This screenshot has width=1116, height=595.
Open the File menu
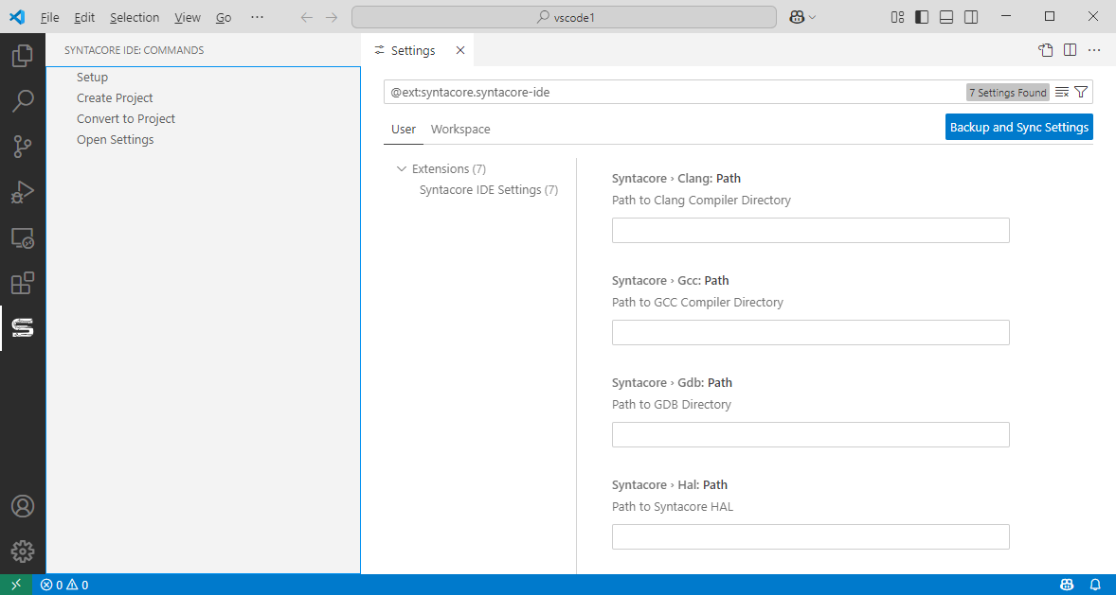click(50, 17)
